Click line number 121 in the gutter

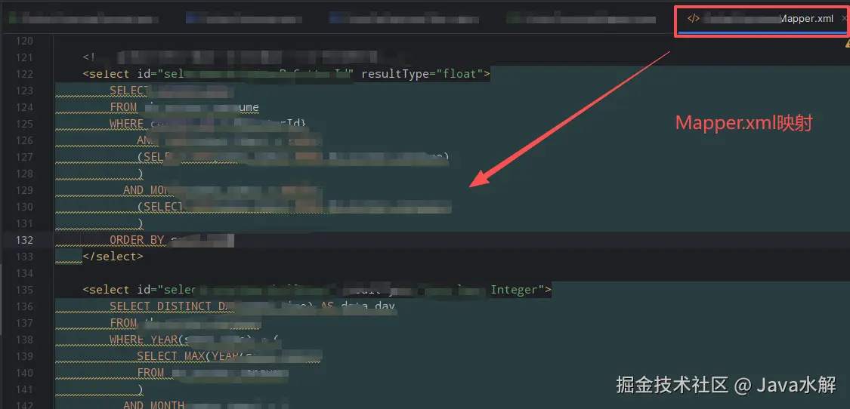pos(26,57)
